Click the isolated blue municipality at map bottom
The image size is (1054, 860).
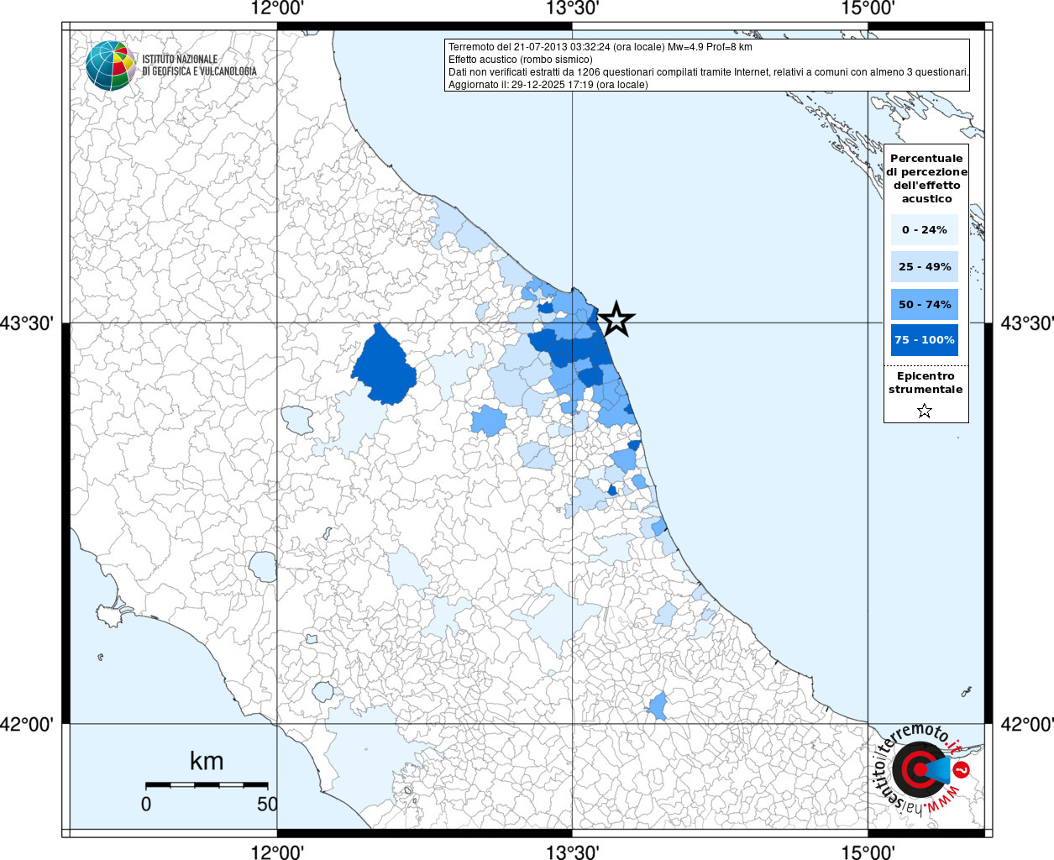658,706
